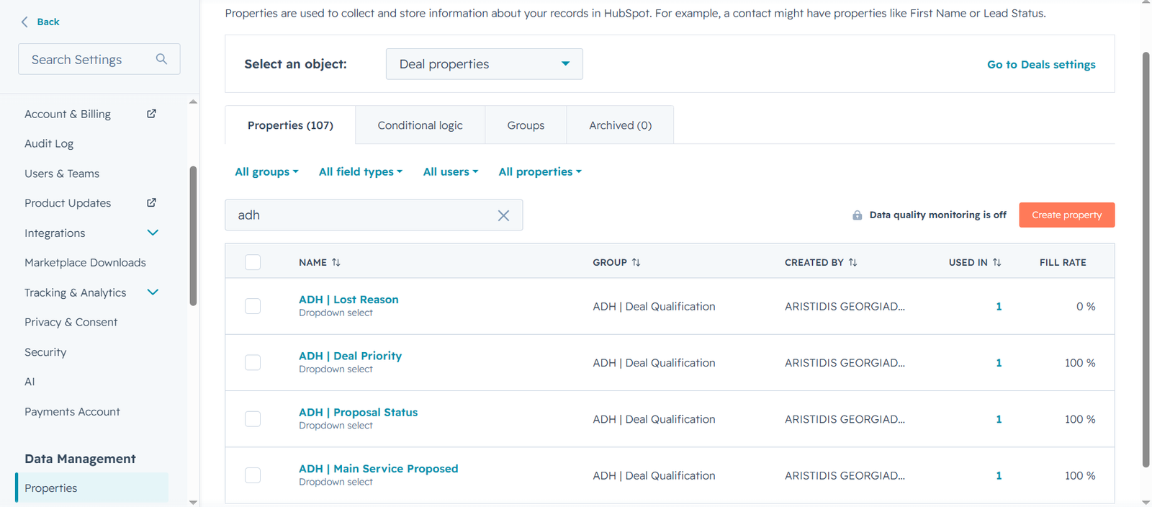Check ADH | Main Service Proposed row checkbox
The width and height of the screenshot is (1152, 507).
pos(253,475)
